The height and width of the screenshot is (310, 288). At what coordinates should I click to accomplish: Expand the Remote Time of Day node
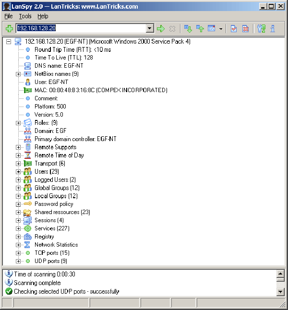(18, 155)
